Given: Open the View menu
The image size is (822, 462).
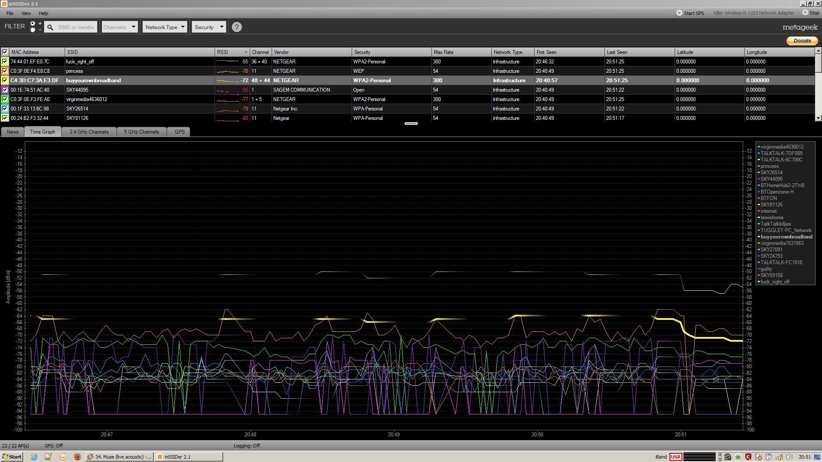Looking at the screenshot, I should [x=26, y=13].
